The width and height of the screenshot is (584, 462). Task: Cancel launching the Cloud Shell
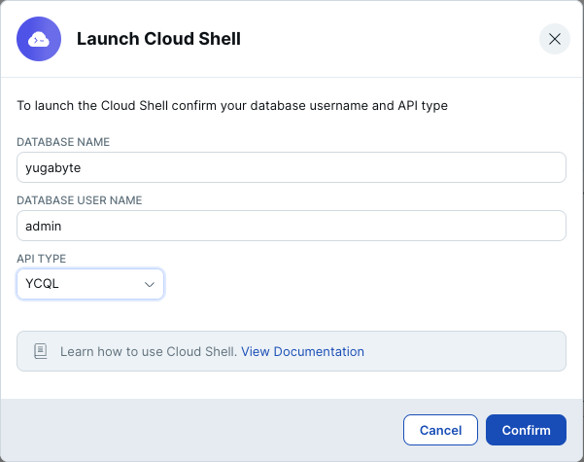[x=440, y=430]
